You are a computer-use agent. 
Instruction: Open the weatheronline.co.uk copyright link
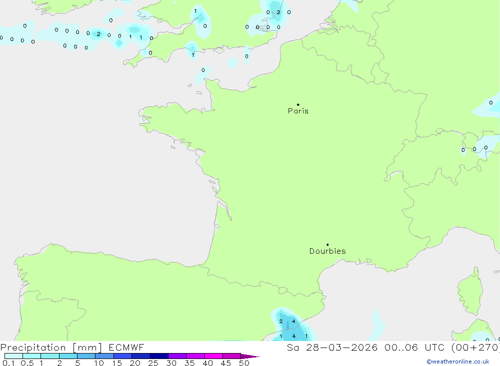click(x=458, y=362)
